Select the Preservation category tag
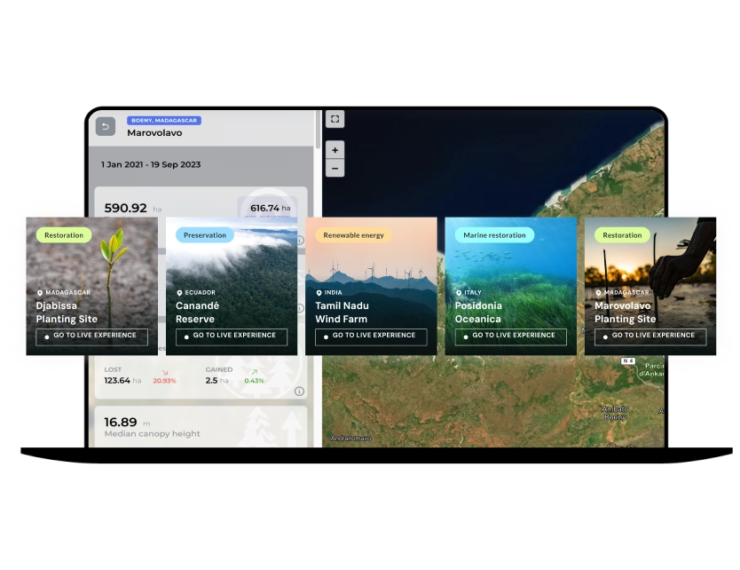 click(205, 235)
